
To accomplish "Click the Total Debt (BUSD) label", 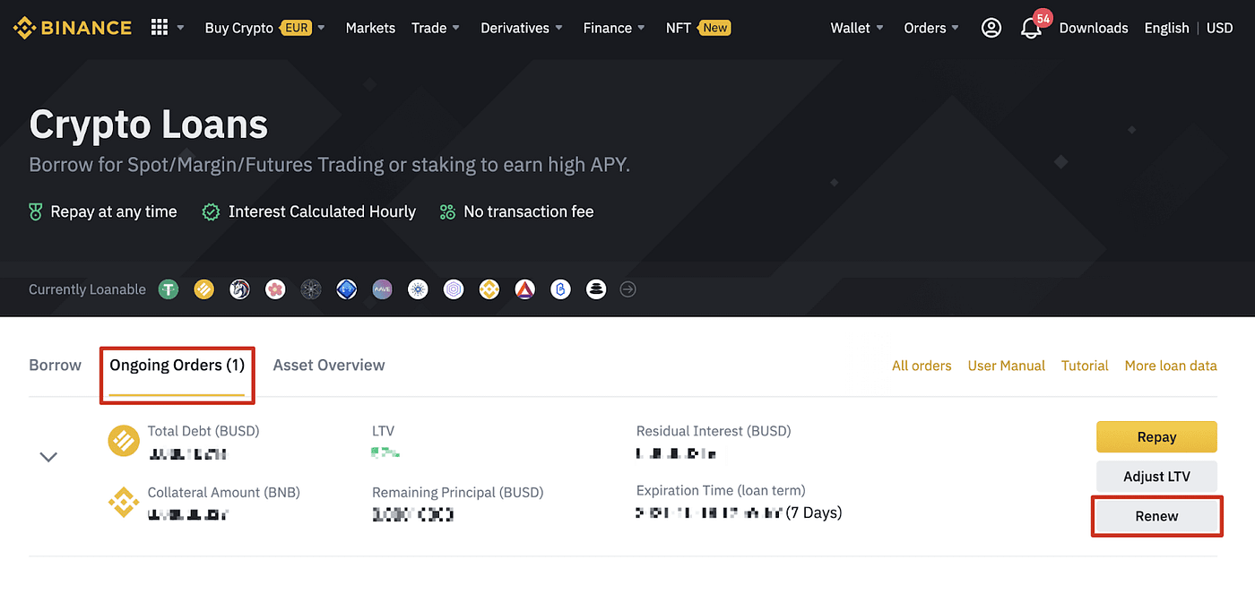I will 203,431.
